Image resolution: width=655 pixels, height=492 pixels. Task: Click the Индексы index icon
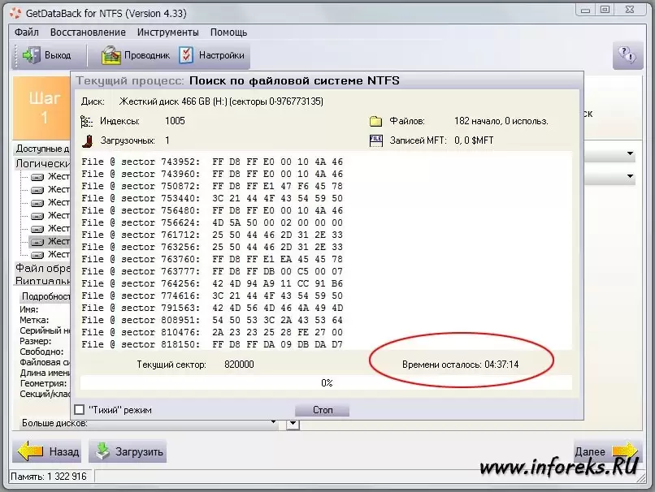(87, 121)
